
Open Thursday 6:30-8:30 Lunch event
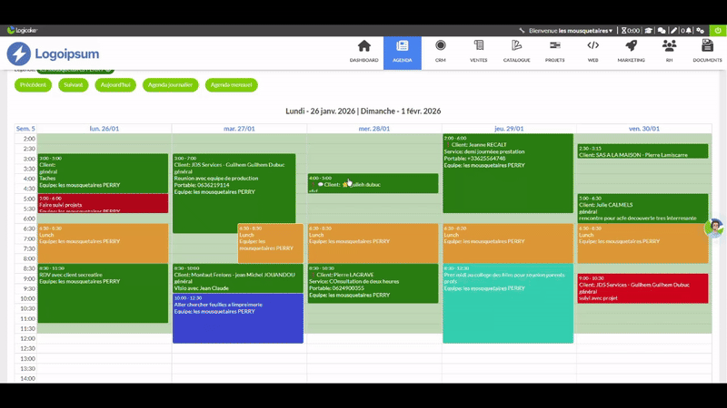point(508,244)
